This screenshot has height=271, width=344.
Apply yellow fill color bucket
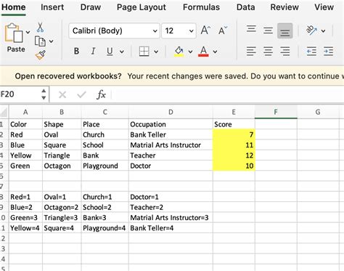tap(179, 52)
